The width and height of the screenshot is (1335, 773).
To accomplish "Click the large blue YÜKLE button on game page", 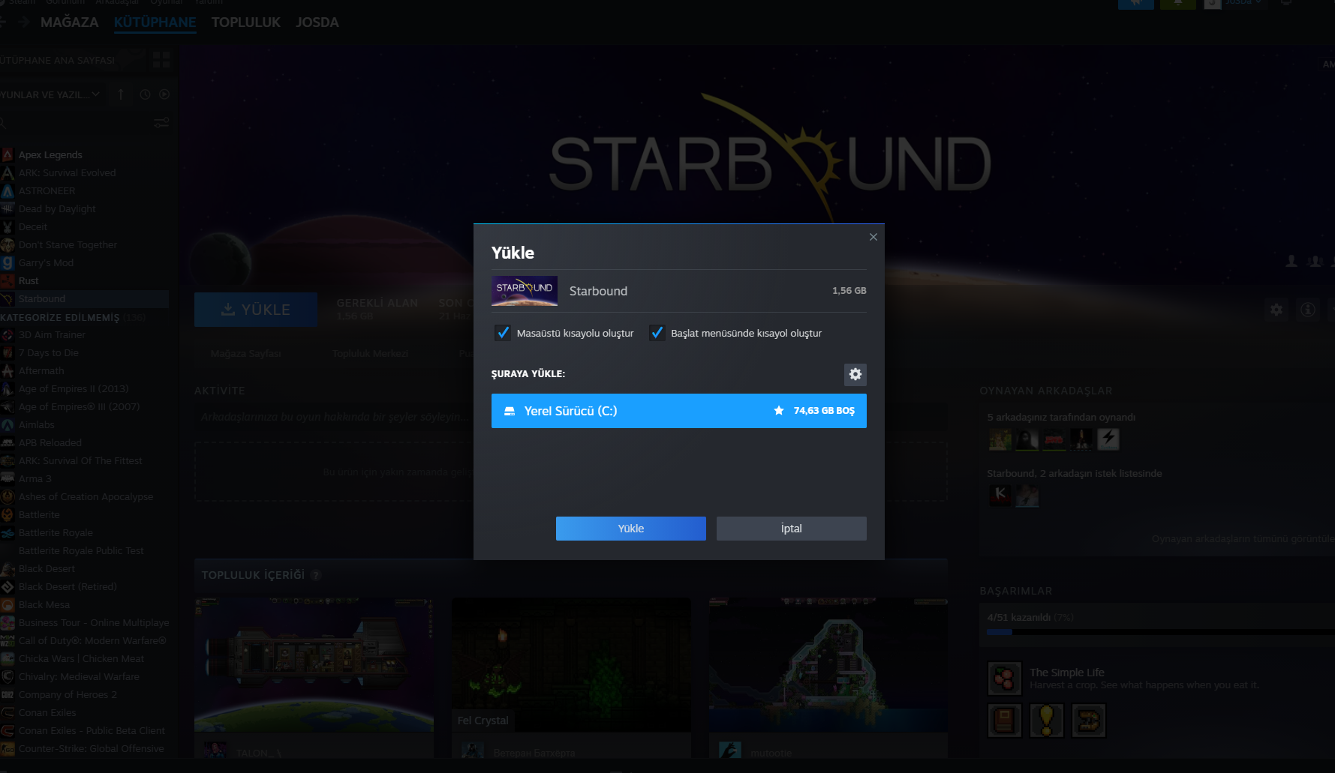I will coord(256,310).
